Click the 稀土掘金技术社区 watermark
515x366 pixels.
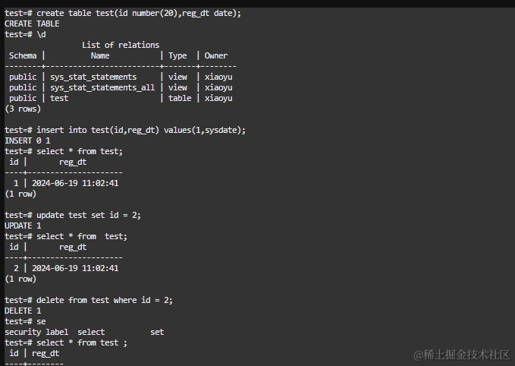461,355
